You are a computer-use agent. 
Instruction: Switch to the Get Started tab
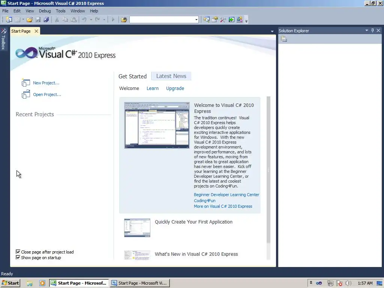pos(132,76)
